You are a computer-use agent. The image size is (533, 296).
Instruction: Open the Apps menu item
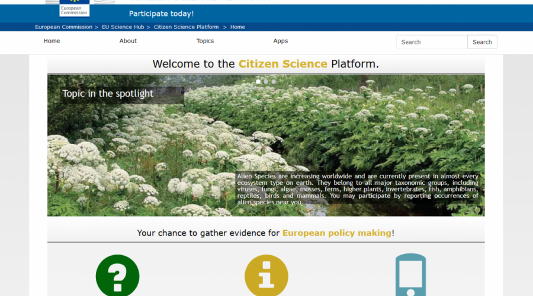281,41
